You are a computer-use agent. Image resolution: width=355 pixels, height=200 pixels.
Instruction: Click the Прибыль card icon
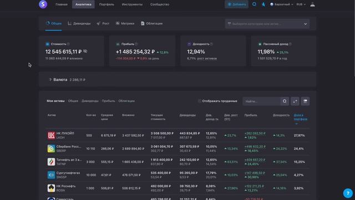point(118,44)
